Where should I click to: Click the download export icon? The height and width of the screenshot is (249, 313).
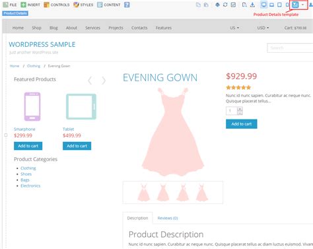coord(252,5)
